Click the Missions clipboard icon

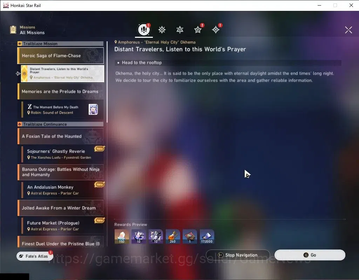(13, 30)
